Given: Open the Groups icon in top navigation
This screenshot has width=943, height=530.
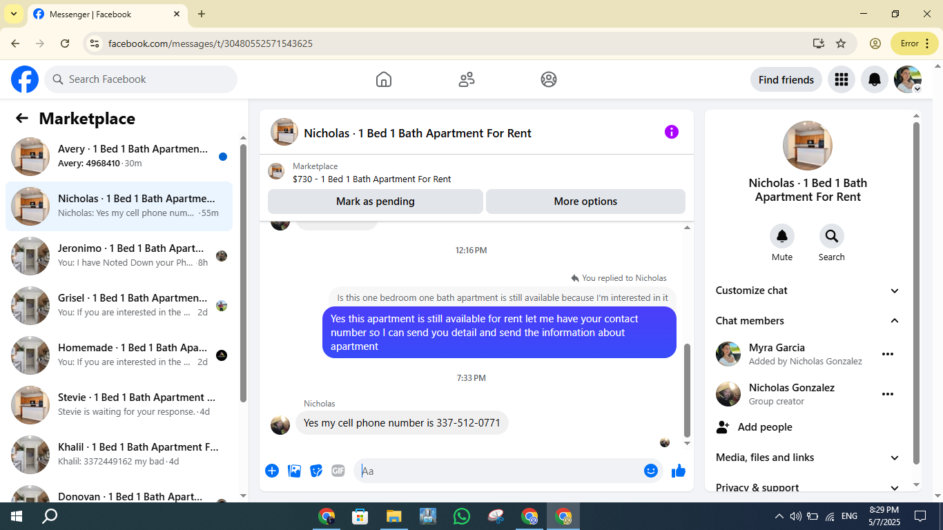Looking at the screenshot, I should 549,79.
